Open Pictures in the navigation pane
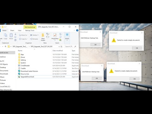Image resolution: width=152 pixels, height=114 pixels. click(3, 80)
